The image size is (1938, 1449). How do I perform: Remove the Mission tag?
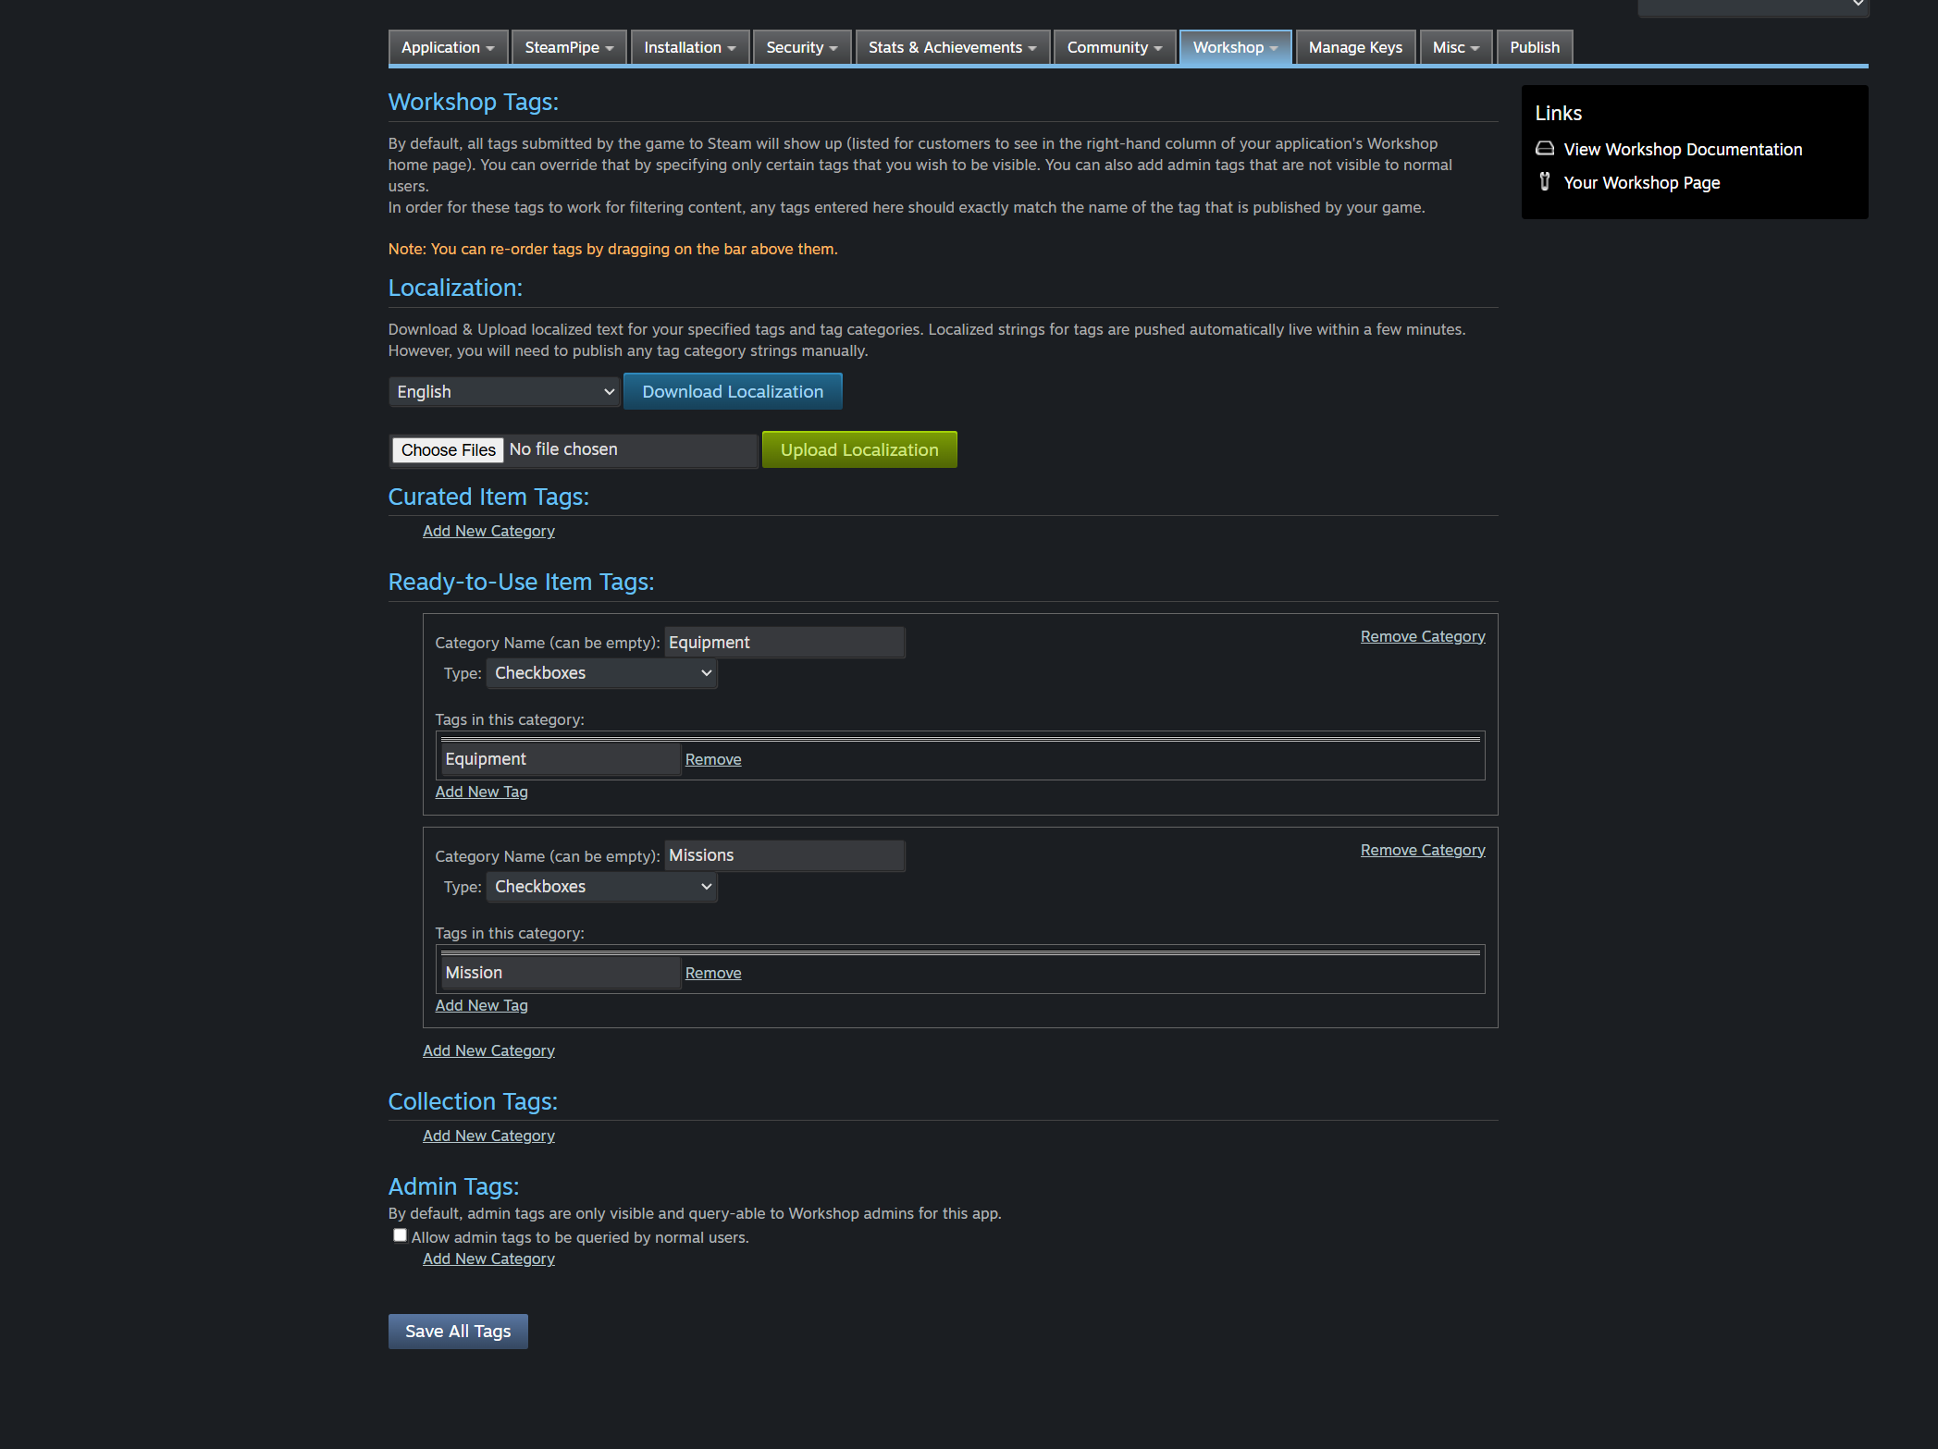[712, 973]
